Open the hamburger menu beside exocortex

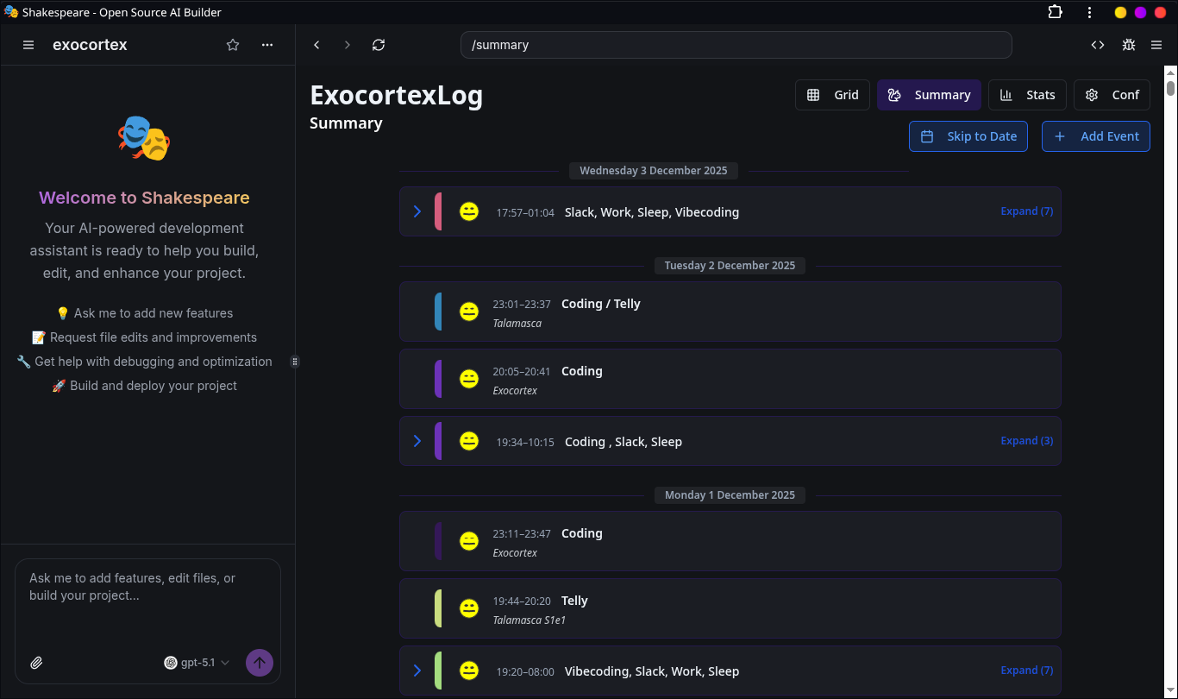click(x=28, y=45)
